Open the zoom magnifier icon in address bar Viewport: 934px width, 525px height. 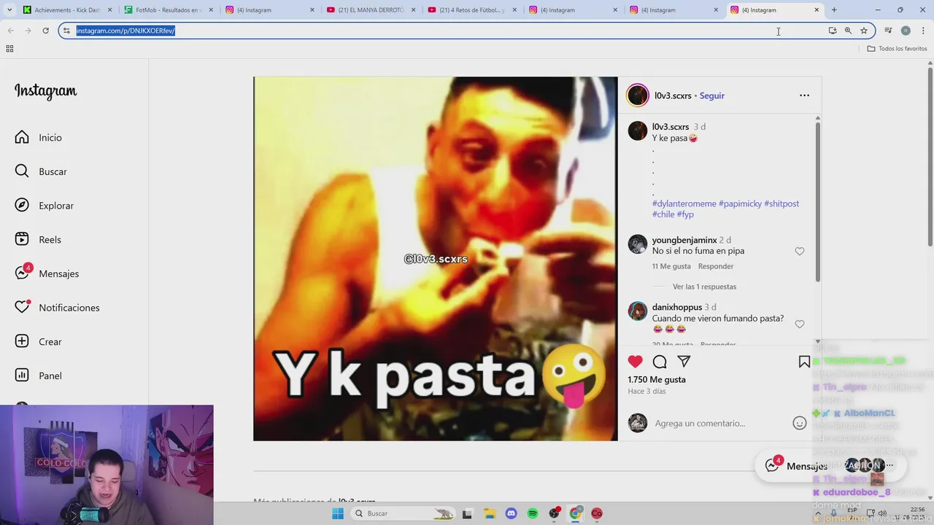(x=848, y=31)
